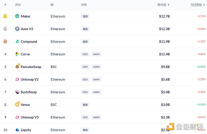Sort by 锁仓量 column arrows
This screenshot has height=134, width=207.
tap(168, 5)
